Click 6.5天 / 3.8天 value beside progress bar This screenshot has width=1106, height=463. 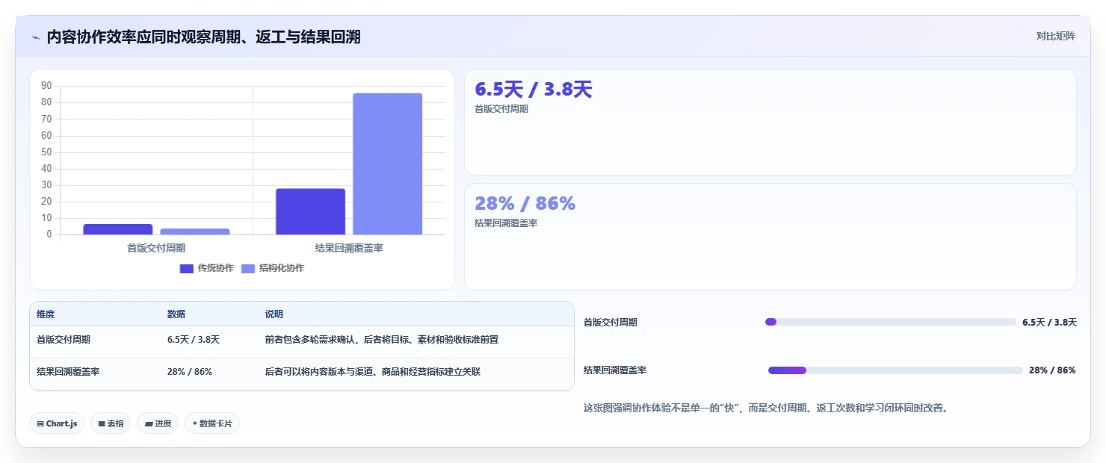tap(1049, 323)
